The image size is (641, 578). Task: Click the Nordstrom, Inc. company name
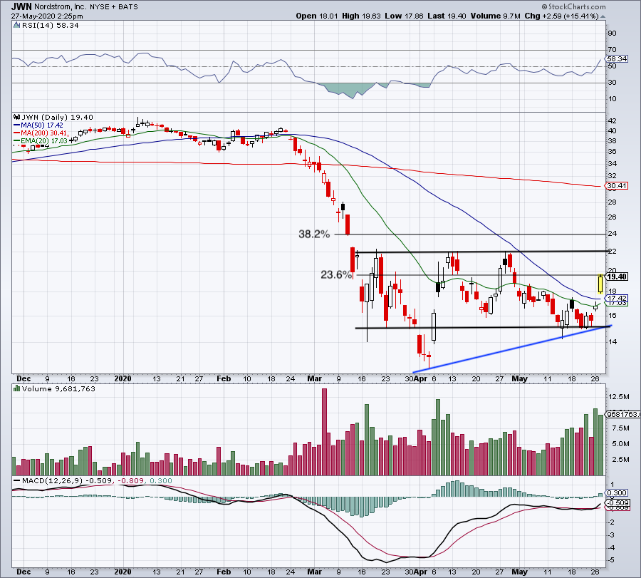[61, 7]
